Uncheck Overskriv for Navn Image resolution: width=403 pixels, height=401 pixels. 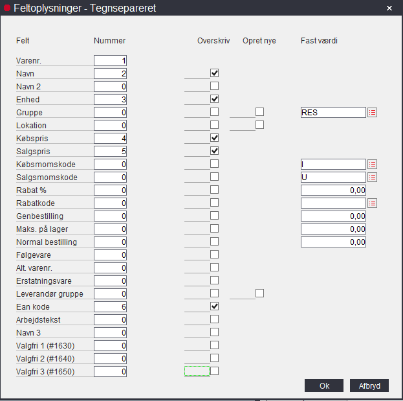tap(214, 73)
